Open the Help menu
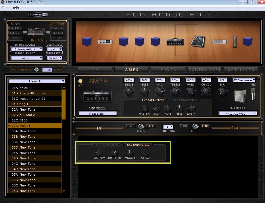The height and width of the screenshot is (203, 265). (x=15, y=8)
